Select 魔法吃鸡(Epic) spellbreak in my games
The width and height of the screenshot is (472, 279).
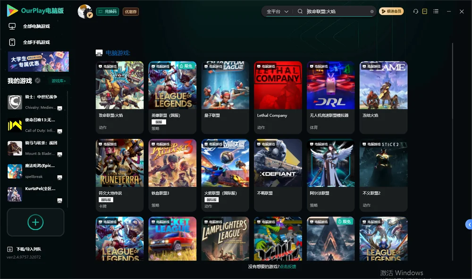point(35,171)
